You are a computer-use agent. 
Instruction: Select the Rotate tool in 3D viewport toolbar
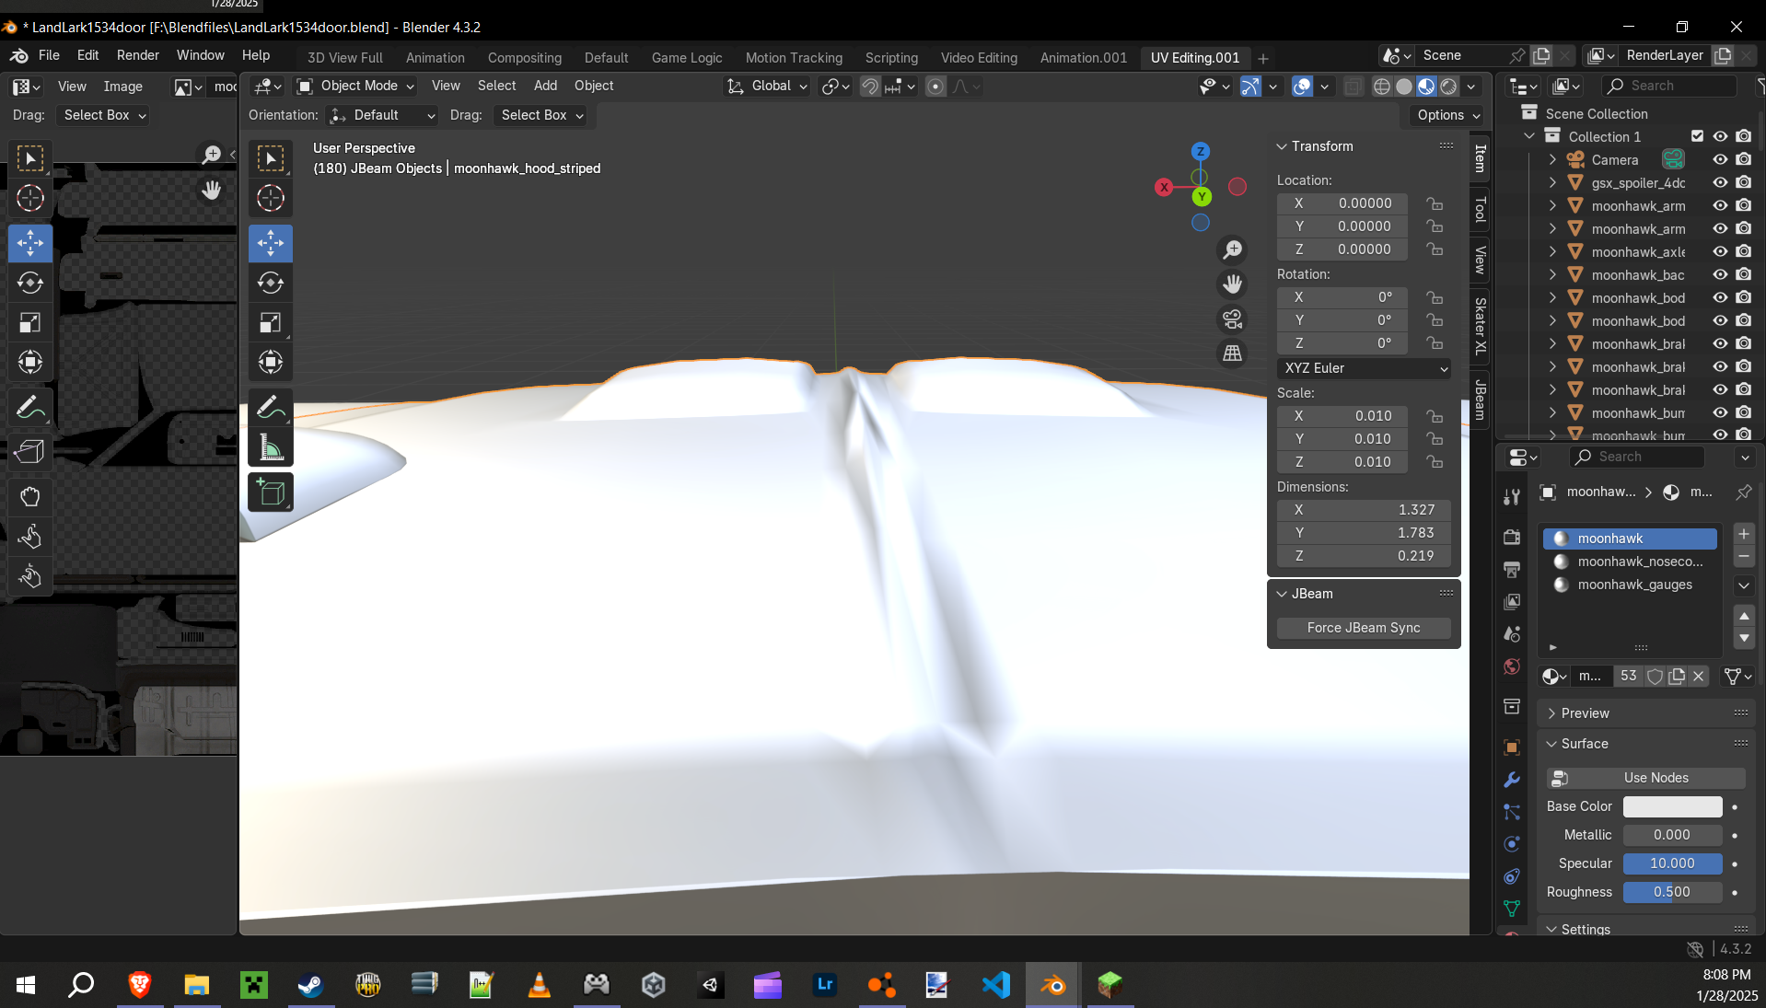(271, 283)
